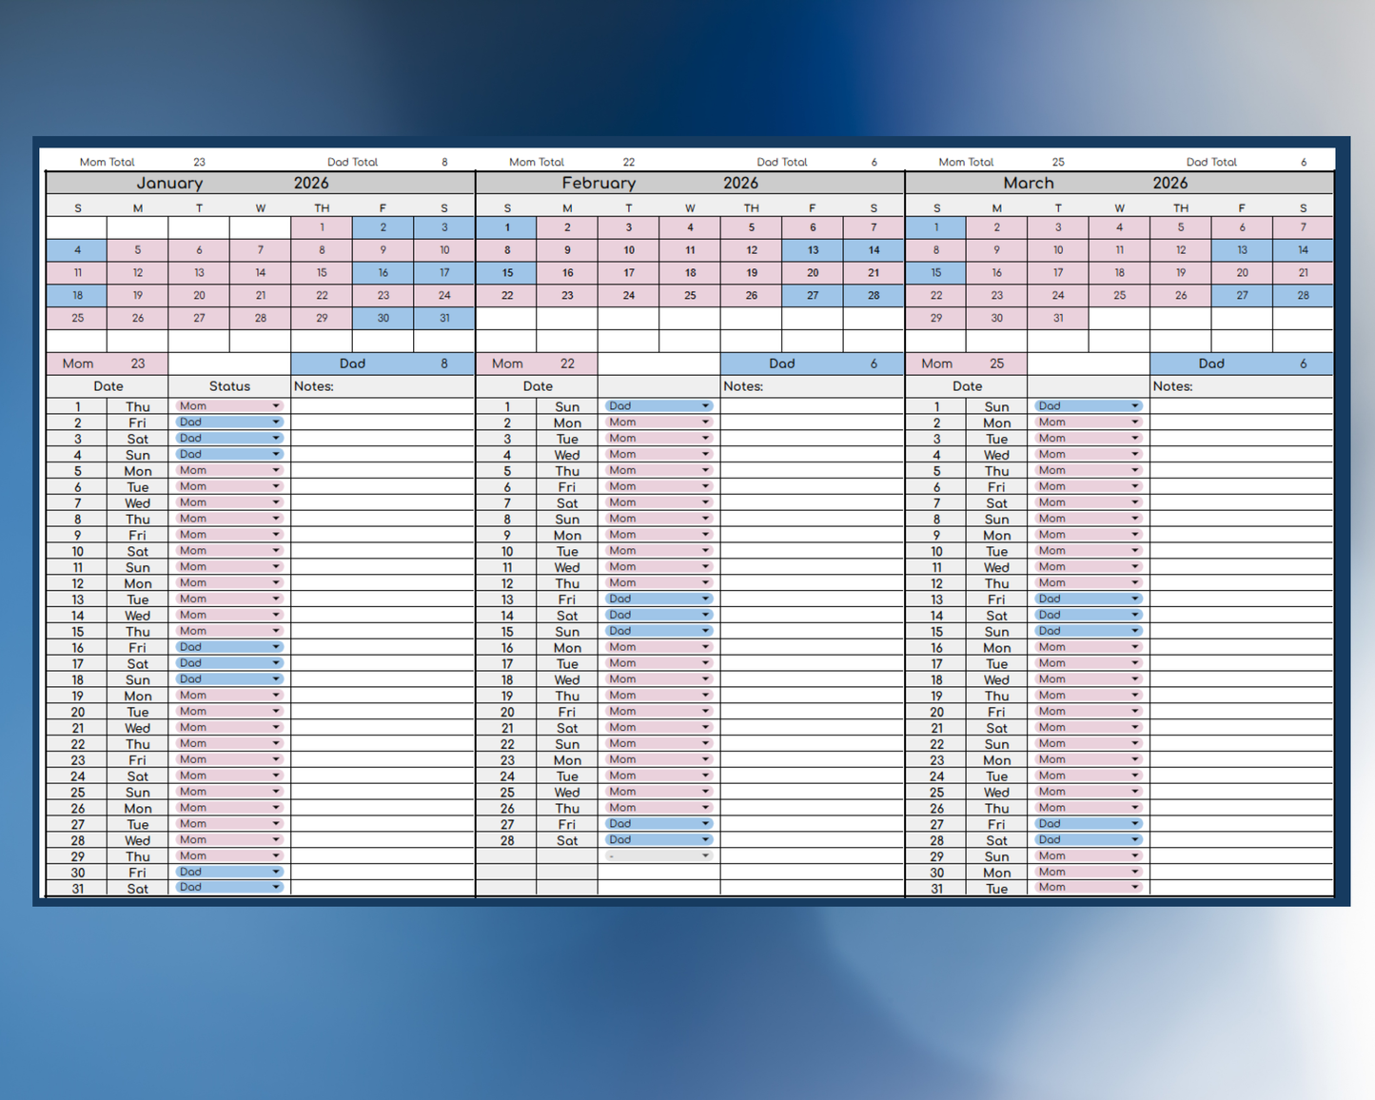The width and height of the screenshot is (1375, 1100).
Task: Open March 1 Sun Dad status dropdown
Action: (x=1089, y=406)
